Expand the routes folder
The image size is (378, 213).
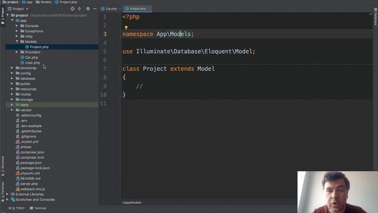[x=12, y=94]
